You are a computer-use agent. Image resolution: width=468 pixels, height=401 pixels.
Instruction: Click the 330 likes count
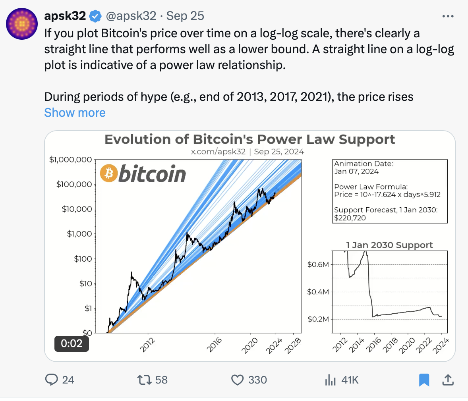coord(257,380)
